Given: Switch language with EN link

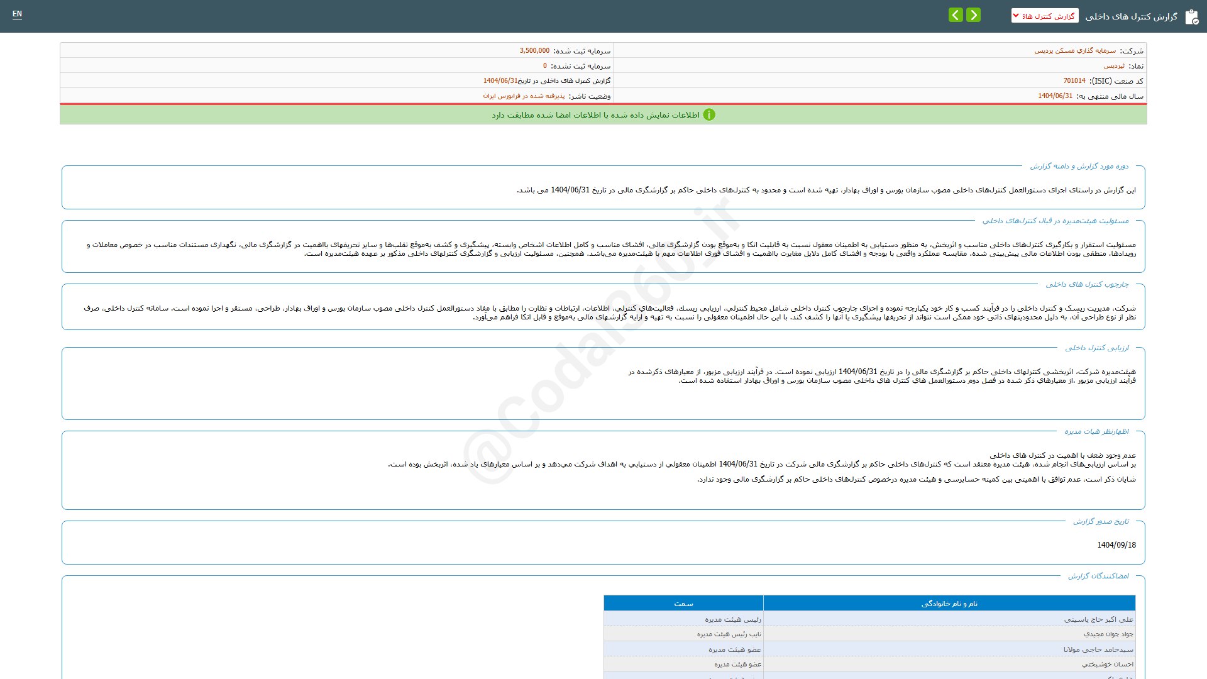Looking at the screenshot, I should (x=17, y=14).
